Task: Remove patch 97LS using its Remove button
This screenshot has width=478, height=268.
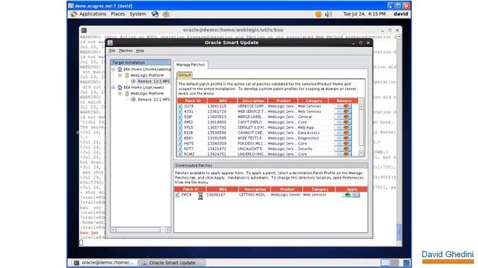Action: pos(343,127)
